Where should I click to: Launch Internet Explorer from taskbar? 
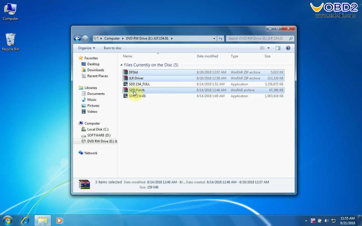coord(25,220)
